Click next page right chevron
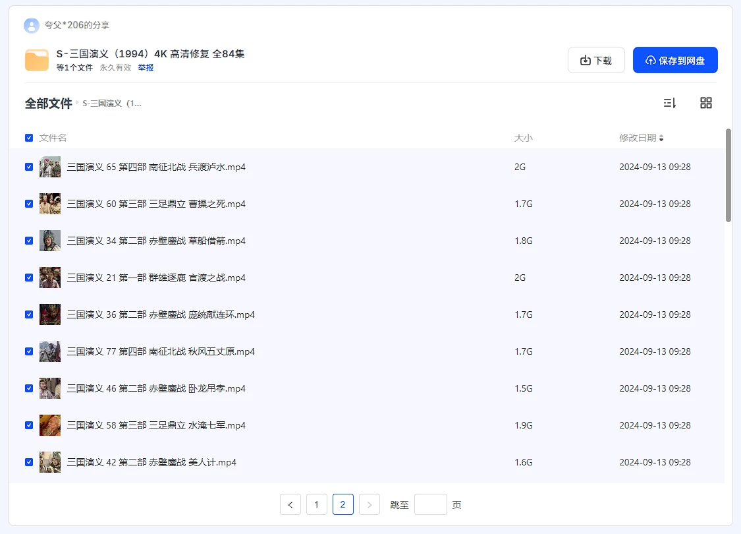 tap(370, 504)
